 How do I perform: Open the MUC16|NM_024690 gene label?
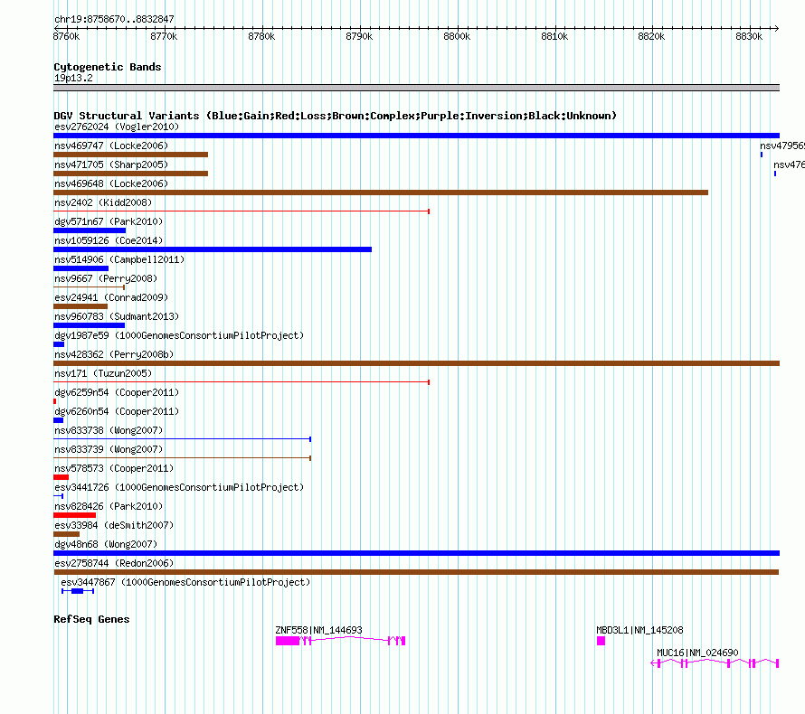tap(697, 653)
